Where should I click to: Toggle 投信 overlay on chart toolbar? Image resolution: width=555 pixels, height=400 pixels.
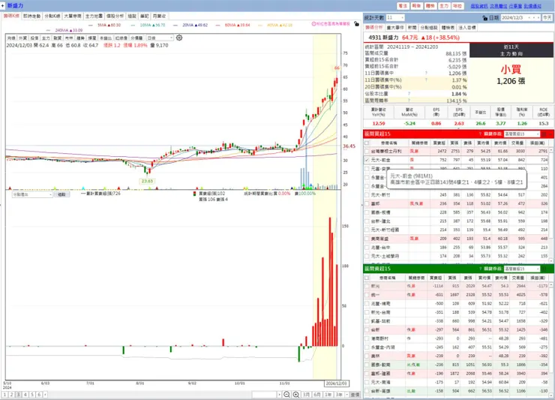click(x=34, y=38)
